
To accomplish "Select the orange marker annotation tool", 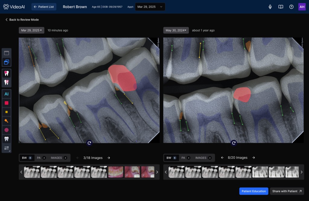I will point(6,121).
